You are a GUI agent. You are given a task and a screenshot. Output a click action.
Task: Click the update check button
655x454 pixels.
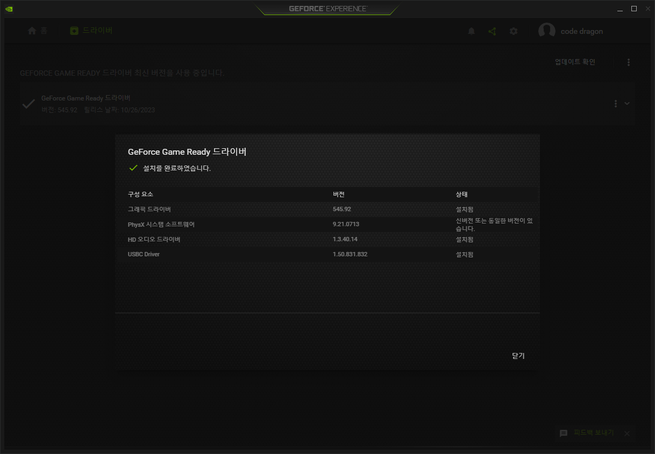point(575,62)
